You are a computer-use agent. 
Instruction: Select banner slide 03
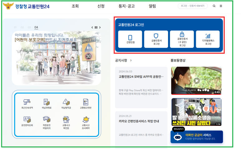click(29, 27)
